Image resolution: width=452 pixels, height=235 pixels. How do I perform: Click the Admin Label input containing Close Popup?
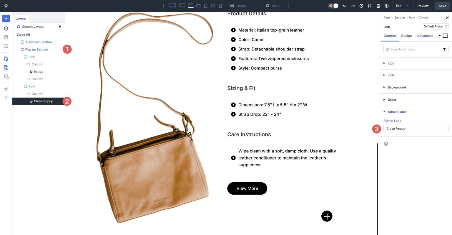pos(416,129)
